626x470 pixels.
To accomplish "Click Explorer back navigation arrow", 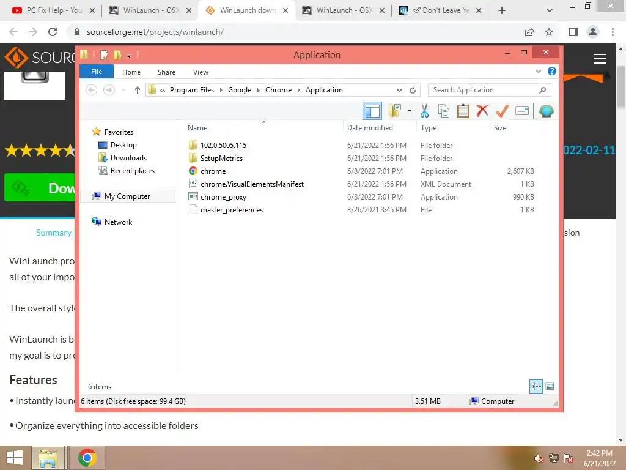I will pos(92,90).
